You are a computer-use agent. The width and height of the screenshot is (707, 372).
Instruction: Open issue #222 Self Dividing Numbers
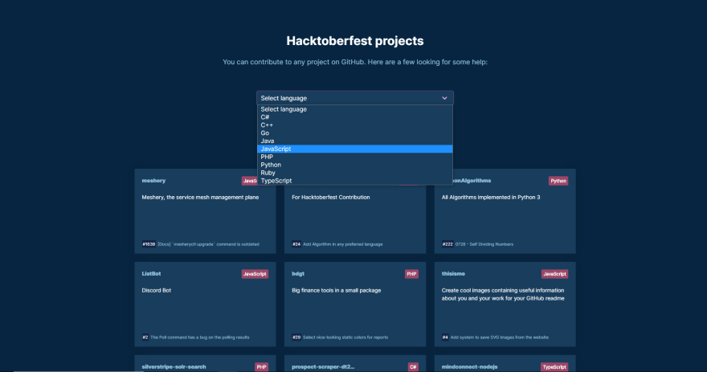pos(477,244)
